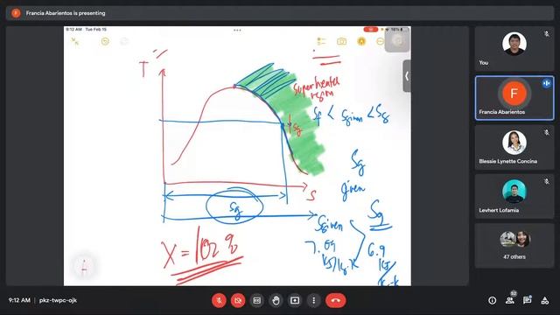
Task: Click the muted mic icon on Blessie's tile
Action: [546, 132]
